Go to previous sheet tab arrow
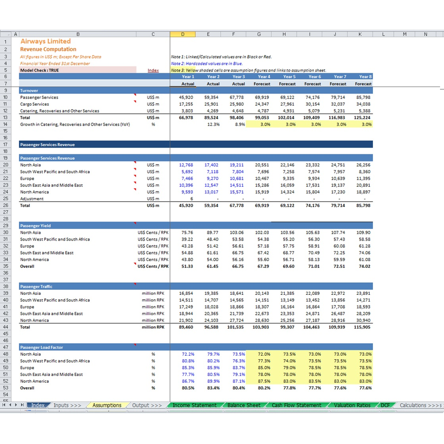The width and height of the screenshot is (444, 444). (x=10, y=405)
